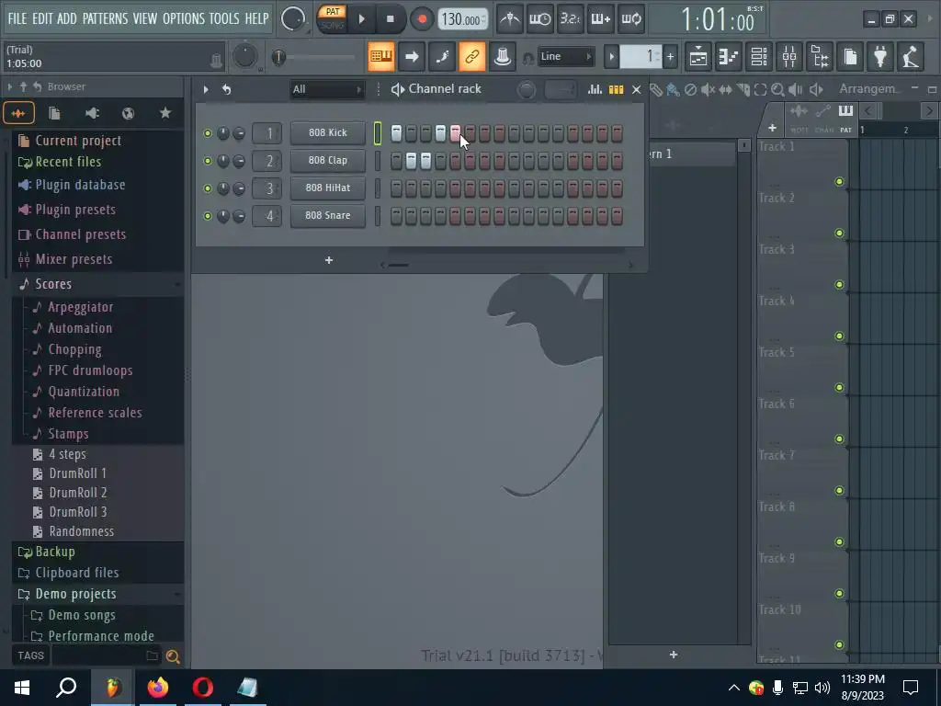Screen dimensions: 941x706
Task: Open graph editor bars icon in Channel rack
Action: point(595,89)
